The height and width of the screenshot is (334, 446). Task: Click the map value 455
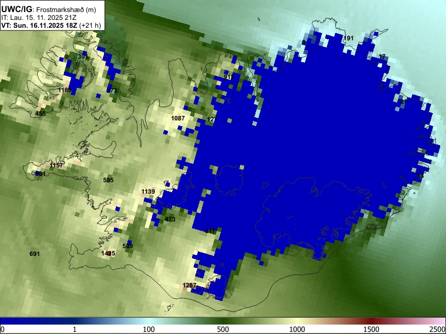[x=40, y=114]
